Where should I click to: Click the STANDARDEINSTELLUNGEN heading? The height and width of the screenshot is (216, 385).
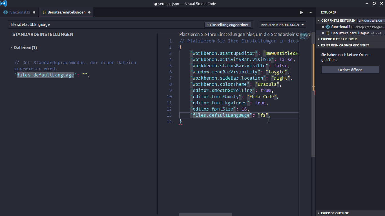(43, 34)
